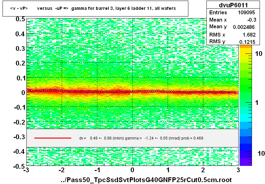The image size is (265, 184).
Task: Click the y-axis label 0.2
Action: (20, 63)
